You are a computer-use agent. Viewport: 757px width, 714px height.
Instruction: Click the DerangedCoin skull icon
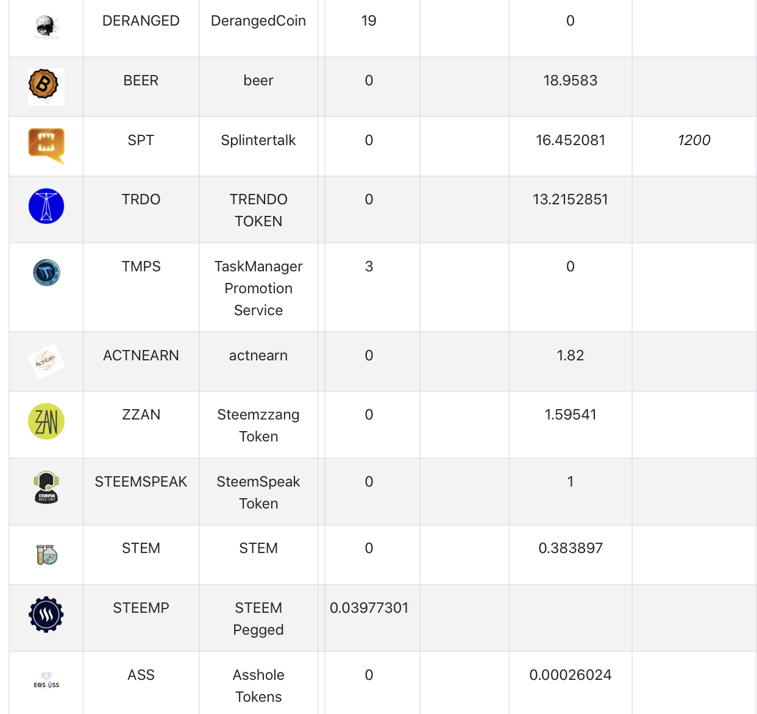tap(46, 27)
